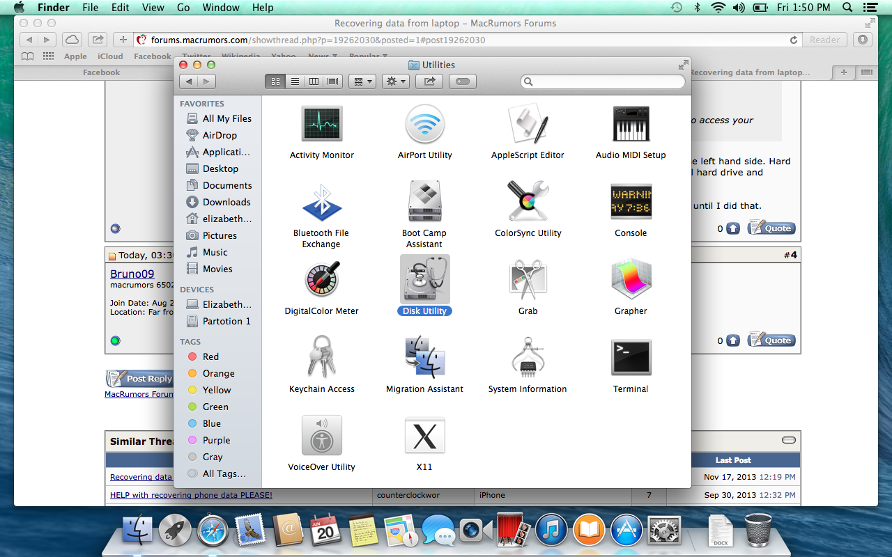Select the Red tag

[x=203, y=356]
